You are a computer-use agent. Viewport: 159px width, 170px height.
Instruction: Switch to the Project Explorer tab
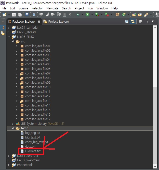pyautogui.click(x=57, y=22)
